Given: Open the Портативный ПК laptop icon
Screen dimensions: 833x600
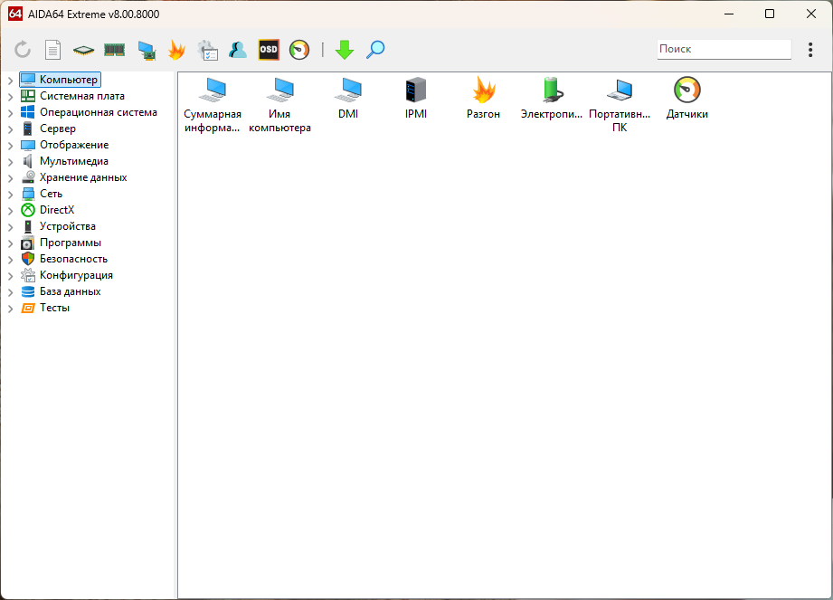Looking at the screenshot, I should (620, 105).
